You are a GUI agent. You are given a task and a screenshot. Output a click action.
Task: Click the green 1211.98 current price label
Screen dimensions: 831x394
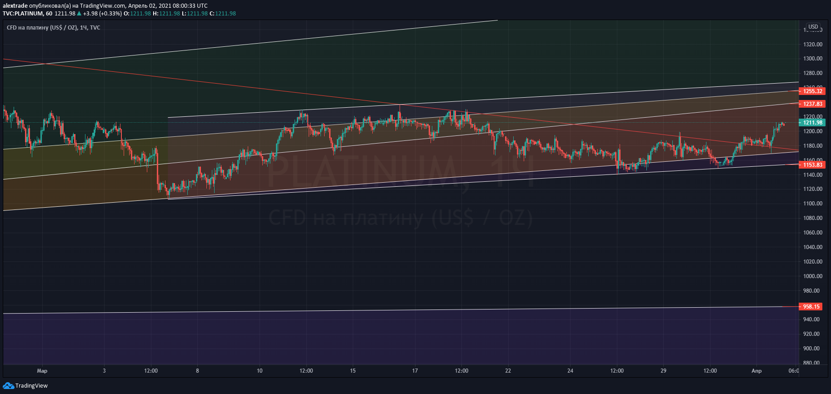[x=813, y=123]
